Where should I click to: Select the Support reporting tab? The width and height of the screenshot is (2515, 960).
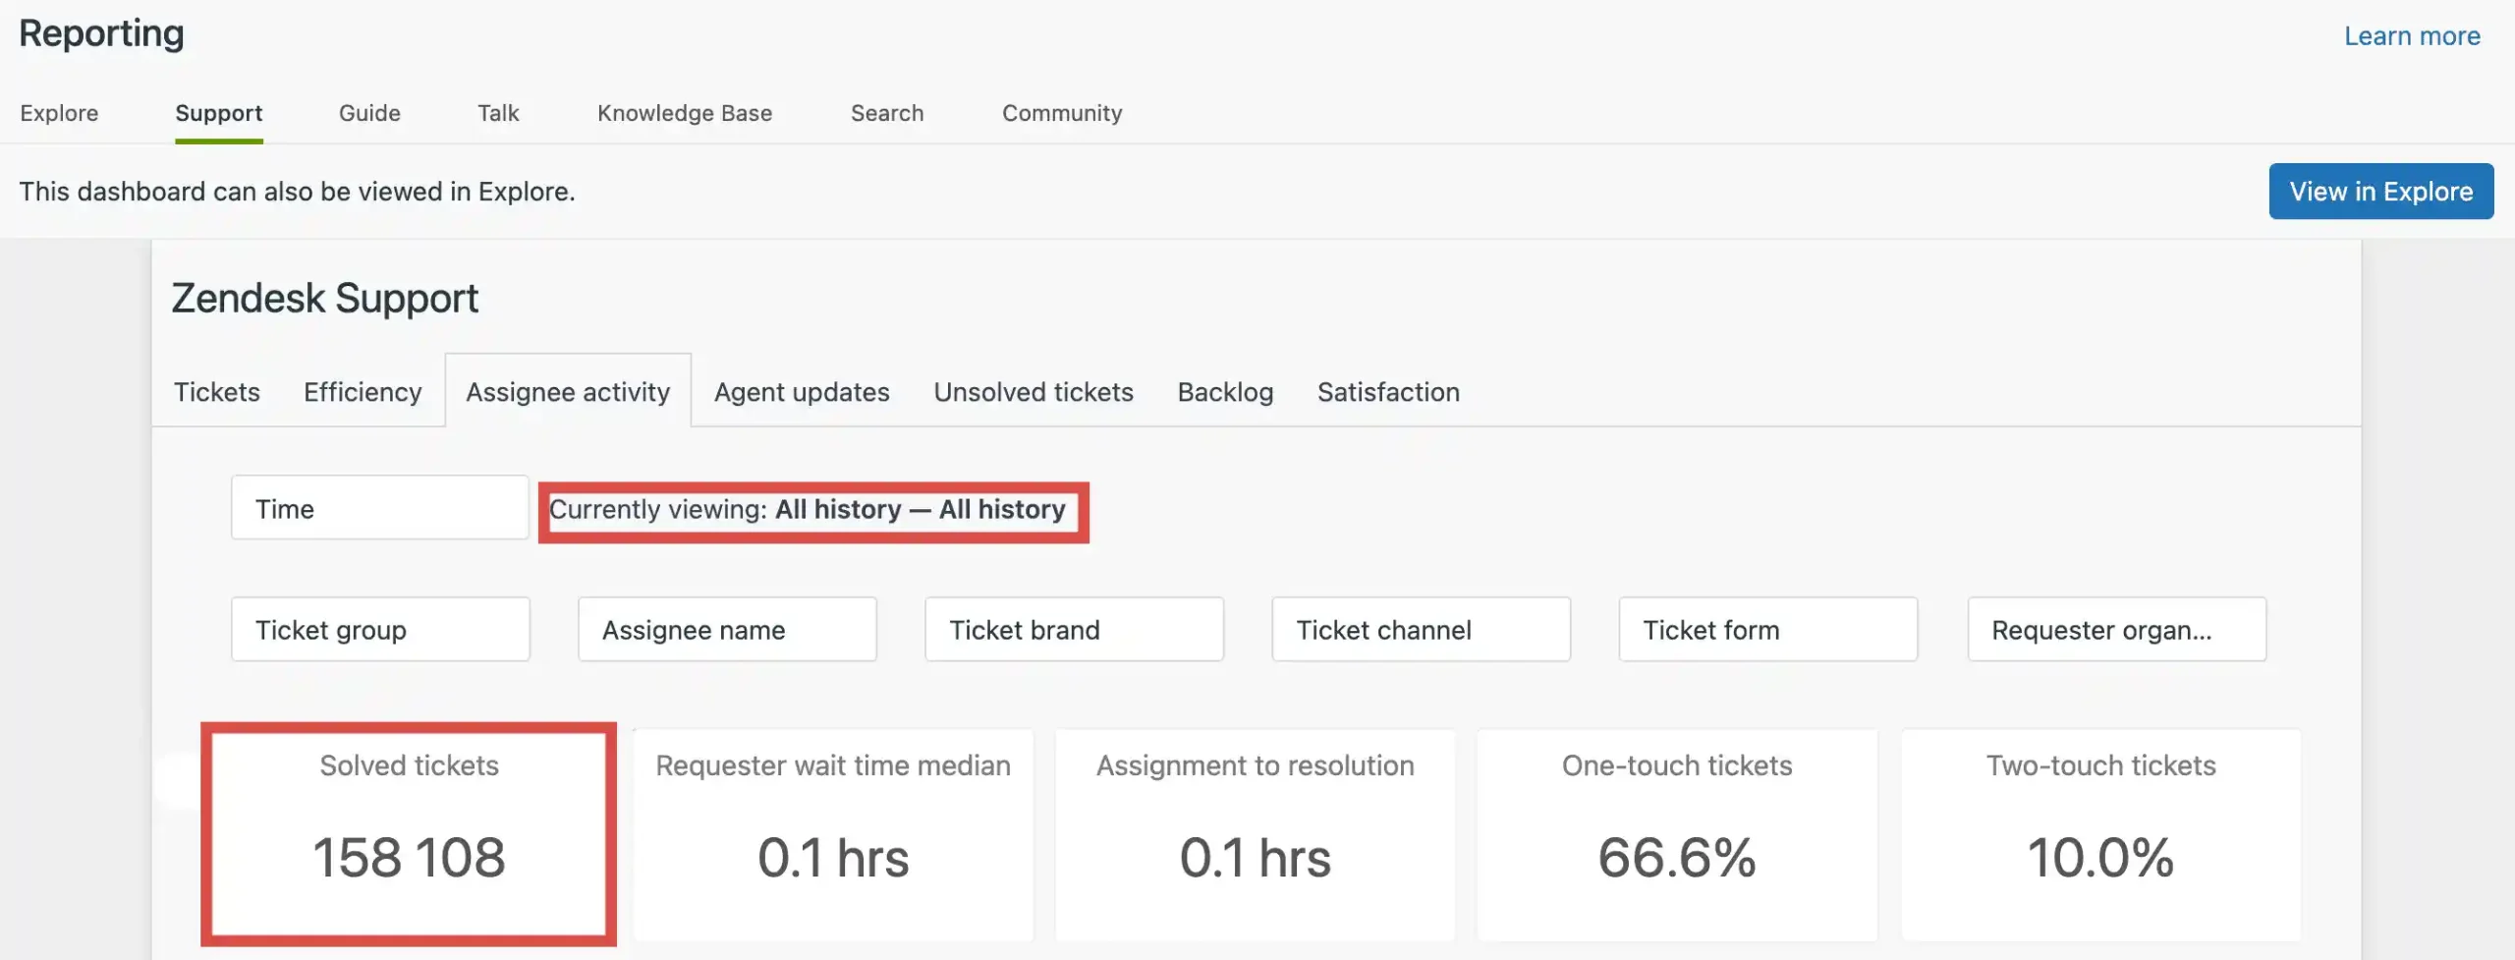(219, 113)
